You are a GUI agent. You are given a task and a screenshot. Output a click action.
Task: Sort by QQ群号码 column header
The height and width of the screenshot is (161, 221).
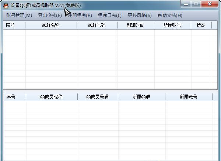pyautogui.click(x=97, y=25)
